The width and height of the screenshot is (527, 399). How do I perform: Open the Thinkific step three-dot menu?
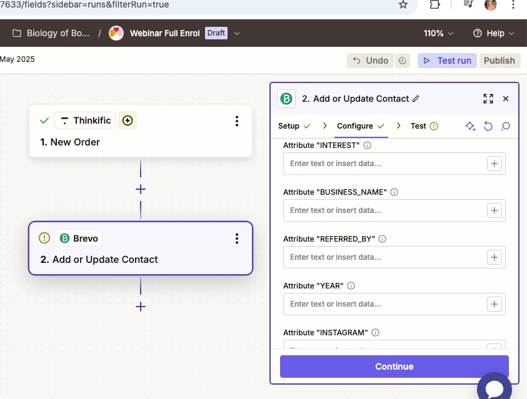pyautogui.click(x=237, y=121)
